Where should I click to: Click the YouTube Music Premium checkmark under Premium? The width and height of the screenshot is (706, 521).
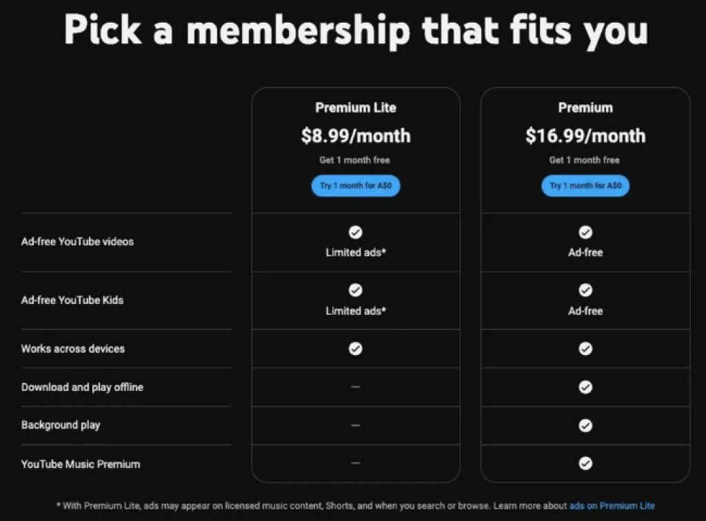585,464
